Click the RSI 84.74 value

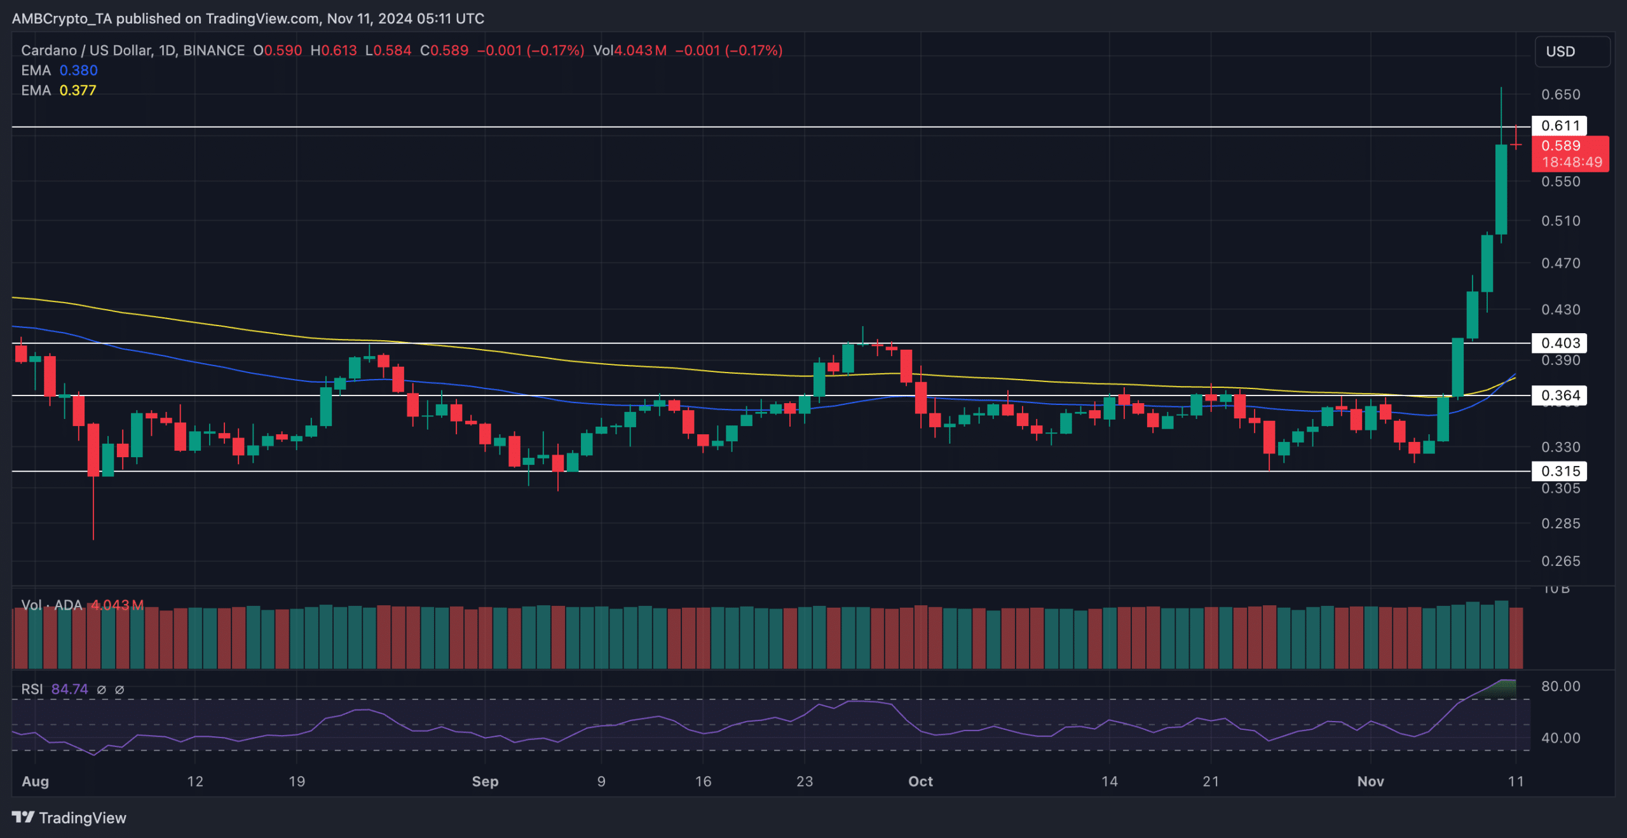(69, 689)
